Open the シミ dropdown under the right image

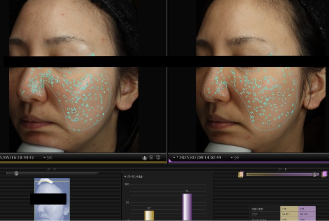pos(234,157)
